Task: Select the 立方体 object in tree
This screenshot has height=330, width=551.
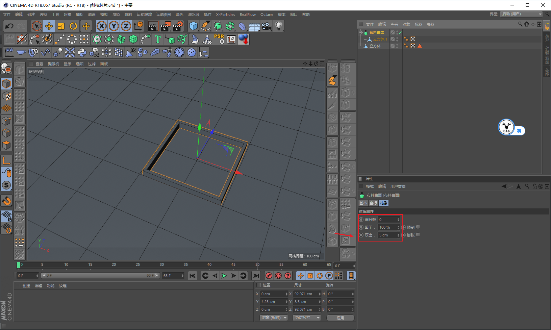Action: [375, 46]
